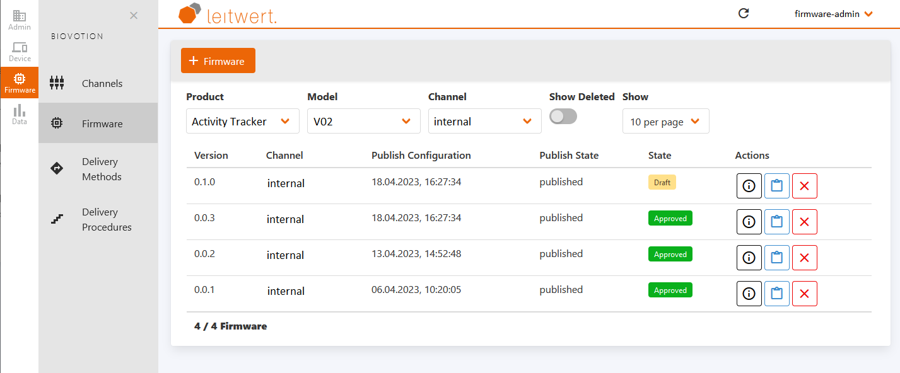The height and width of the screenshot is (373, 900).
Task: Open the Product dropdown showing Activity Tracker
Action: pos(242,121)
